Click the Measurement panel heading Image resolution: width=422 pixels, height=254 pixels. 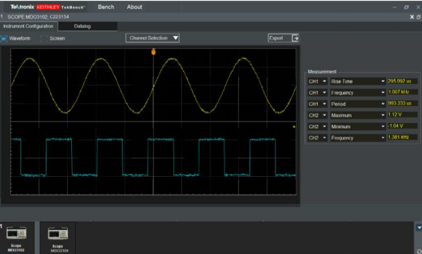[x=322, y=72]
